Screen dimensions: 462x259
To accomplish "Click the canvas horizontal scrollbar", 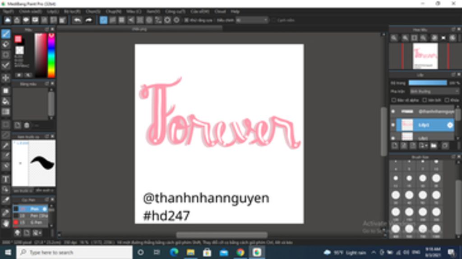I will [x=222, y=235].
